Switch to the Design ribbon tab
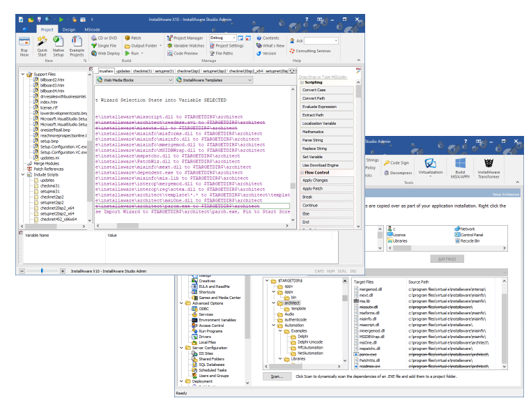Image resolution: width=531 pixels, height=405 pixels. [69, 30]
